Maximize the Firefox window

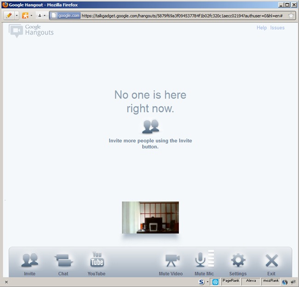[x=287, y=5]
